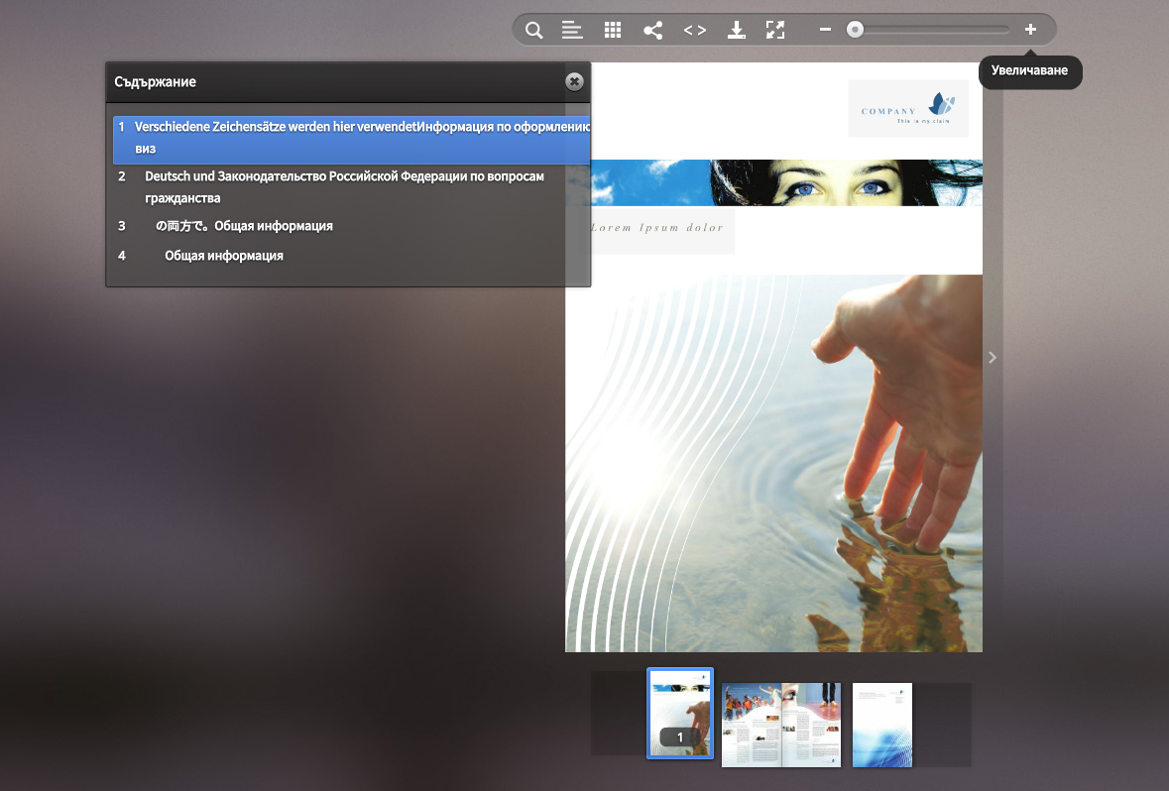1169x791 pixels.
Task: Zoom out with the minus icon
Action: 825,30
